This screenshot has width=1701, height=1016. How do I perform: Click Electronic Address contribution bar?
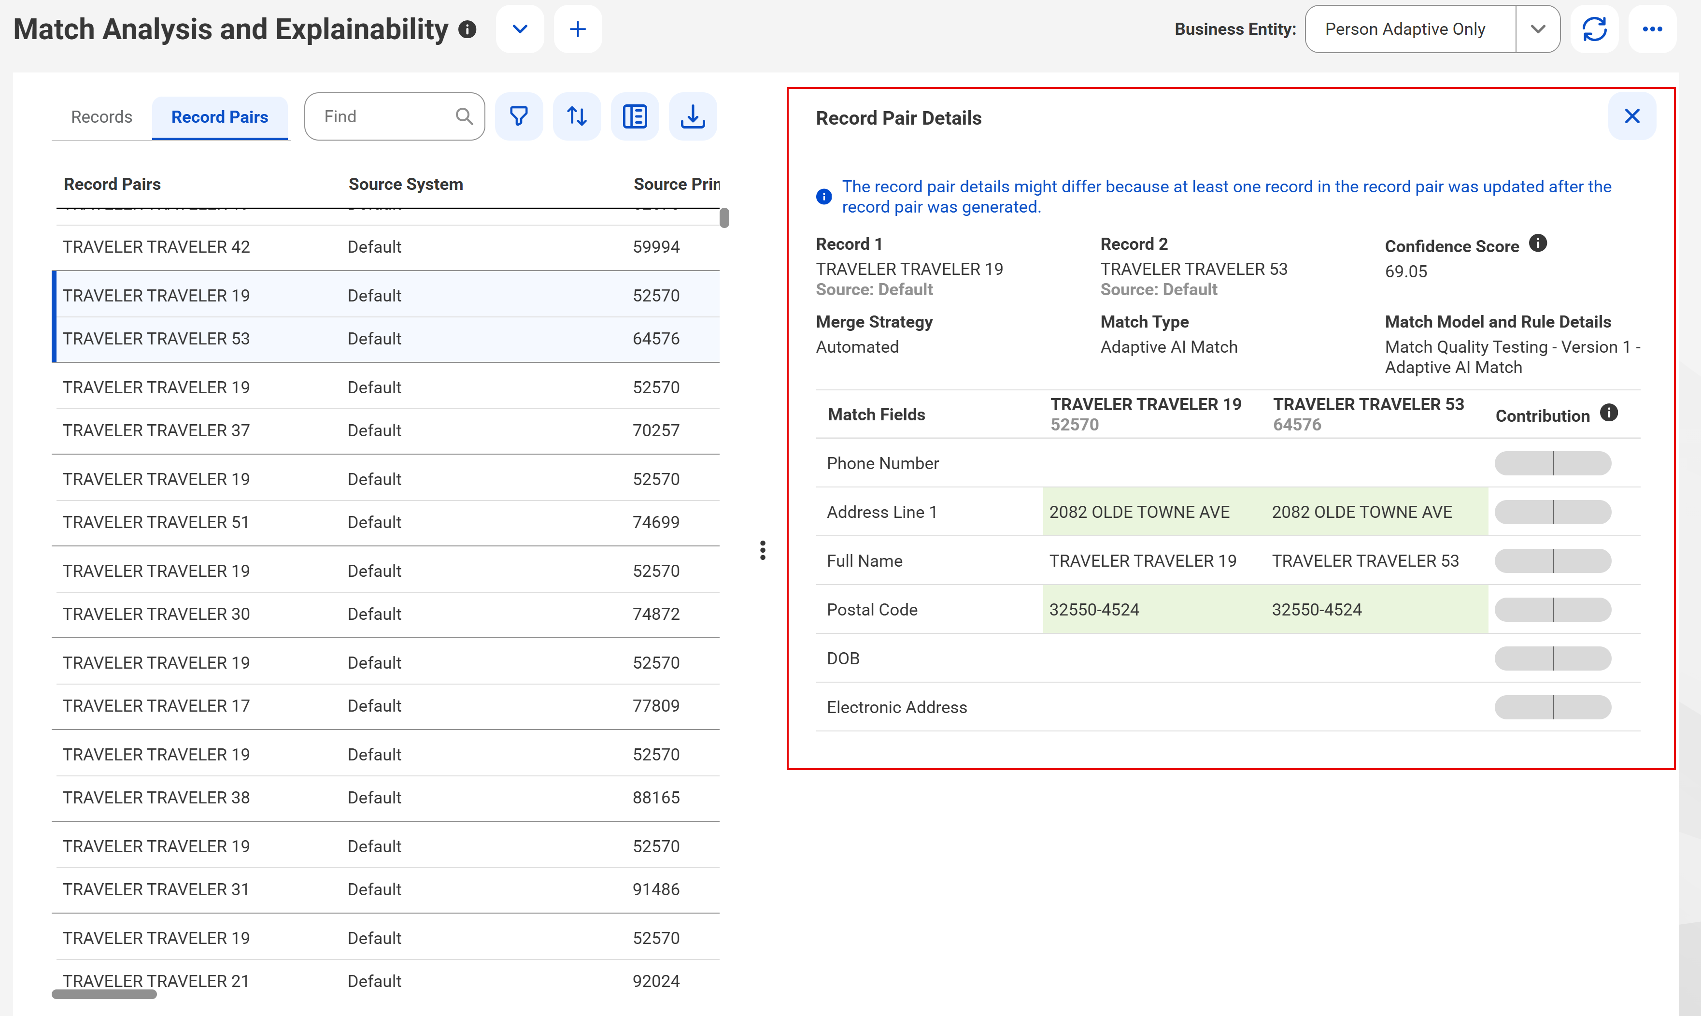pyautogui.click(x=1553, y=707)
